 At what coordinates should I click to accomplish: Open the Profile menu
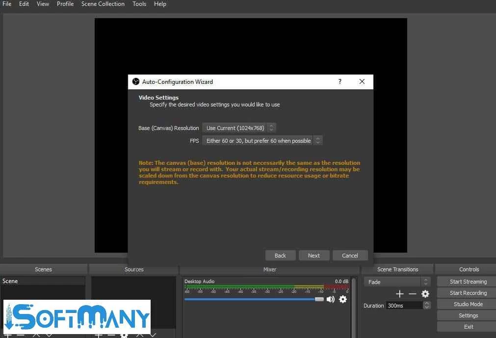click(x=65, y=4)
